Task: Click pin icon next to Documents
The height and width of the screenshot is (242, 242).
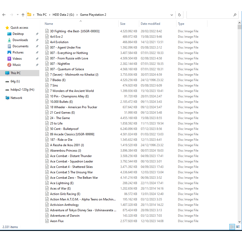Action: pos(37,46)
